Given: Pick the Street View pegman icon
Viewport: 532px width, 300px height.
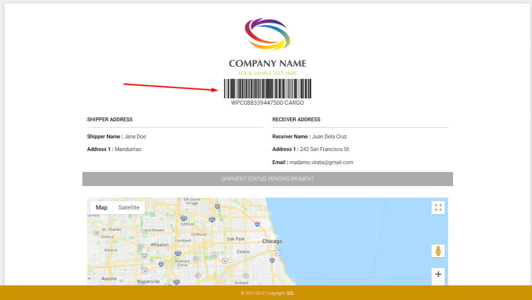Looking at the screenshot, I should (438, 251).
